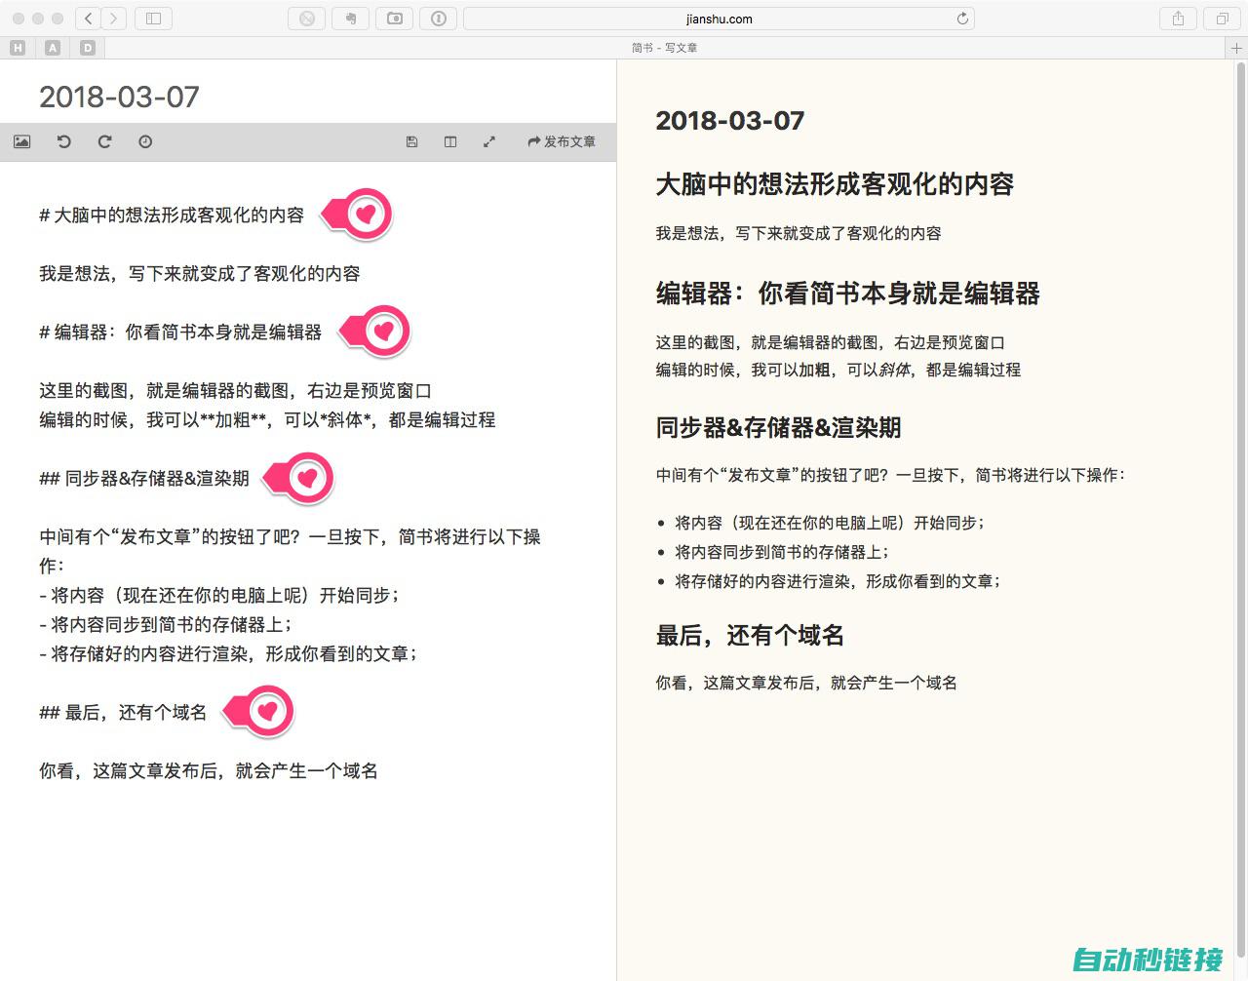Click preview heading '大脑中的想法形成客观化的内容'

(x=835, y=184)
